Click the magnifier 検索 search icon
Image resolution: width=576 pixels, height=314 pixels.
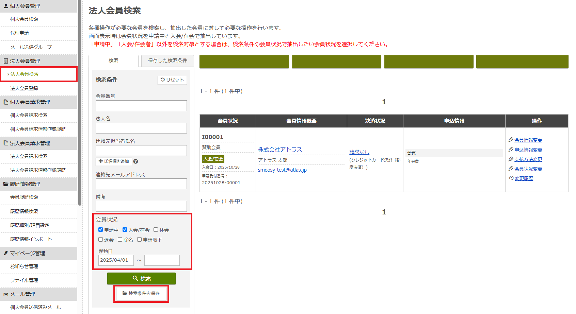(x=135, y=278)
